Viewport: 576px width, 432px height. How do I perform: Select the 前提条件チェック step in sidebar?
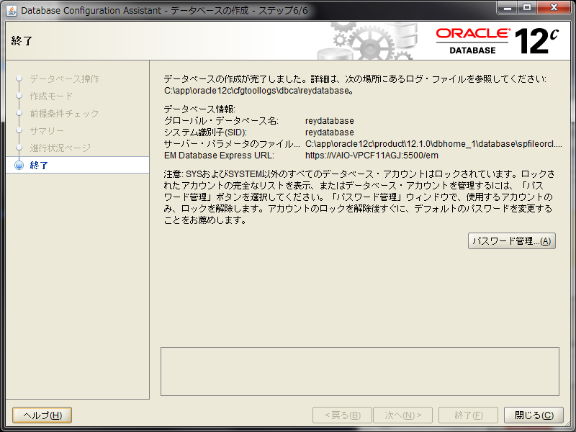pyautogui.click(x=64, y=114)
